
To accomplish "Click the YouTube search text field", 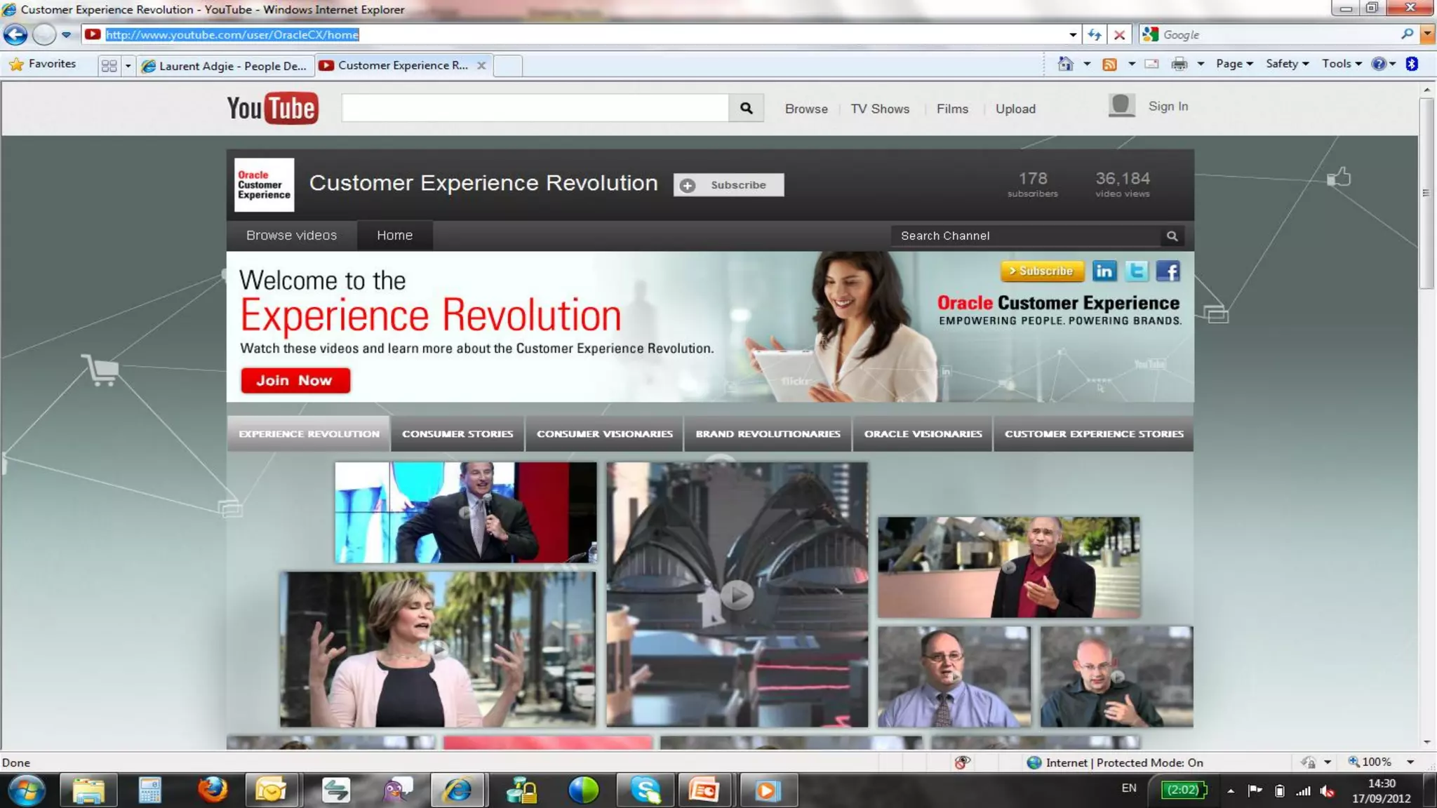I will pos(535,108).
